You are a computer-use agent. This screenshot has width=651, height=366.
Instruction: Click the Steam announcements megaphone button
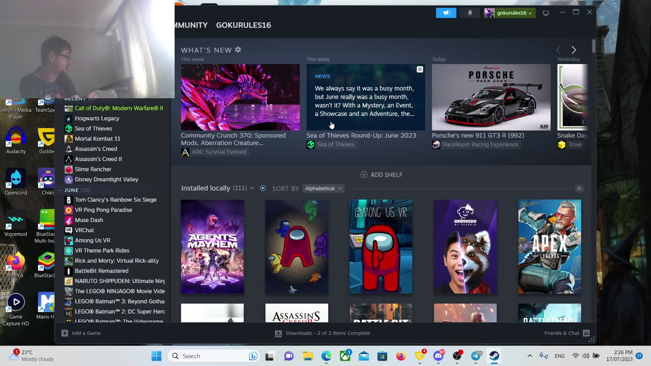coord(446,13)
